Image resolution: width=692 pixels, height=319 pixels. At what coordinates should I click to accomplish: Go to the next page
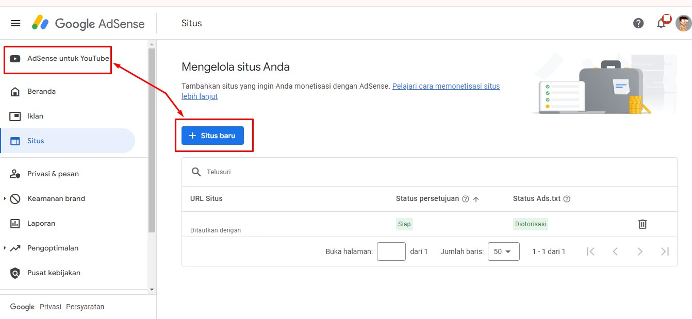pos(640,251)
